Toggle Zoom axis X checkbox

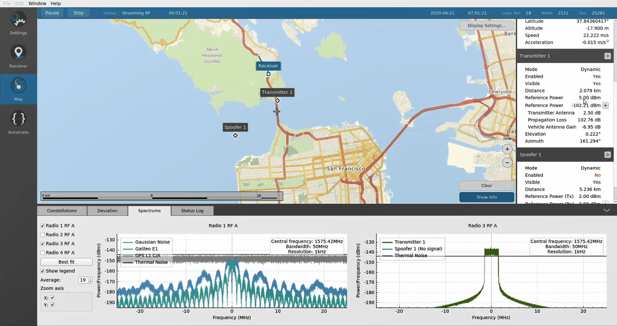point(53,298)
